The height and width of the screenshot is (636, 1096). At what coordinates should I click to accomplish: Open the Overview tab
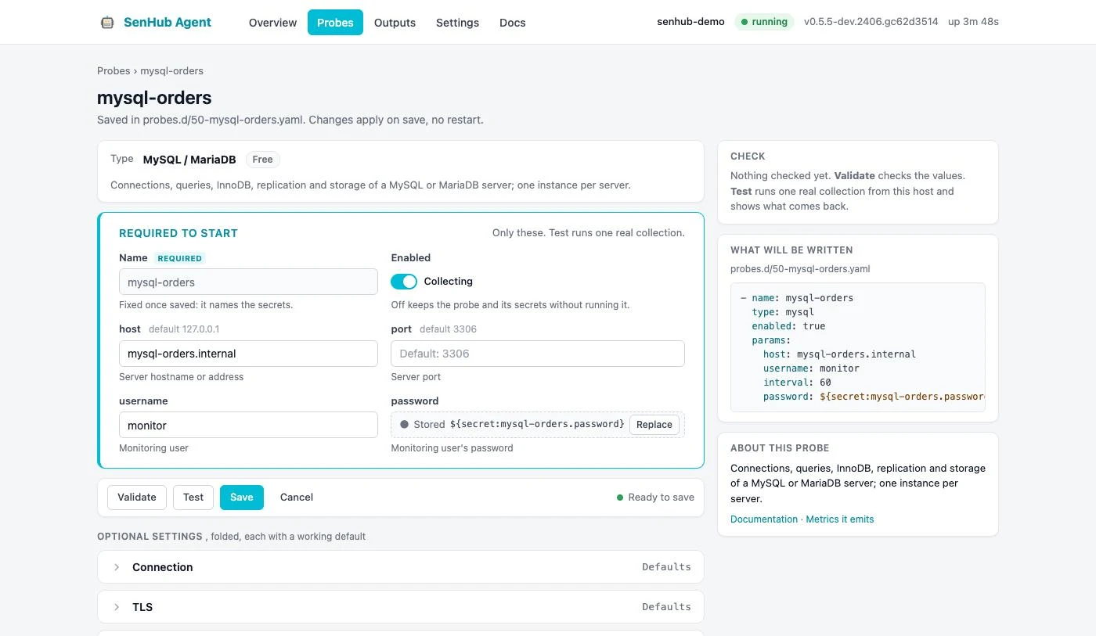(272, 23)
